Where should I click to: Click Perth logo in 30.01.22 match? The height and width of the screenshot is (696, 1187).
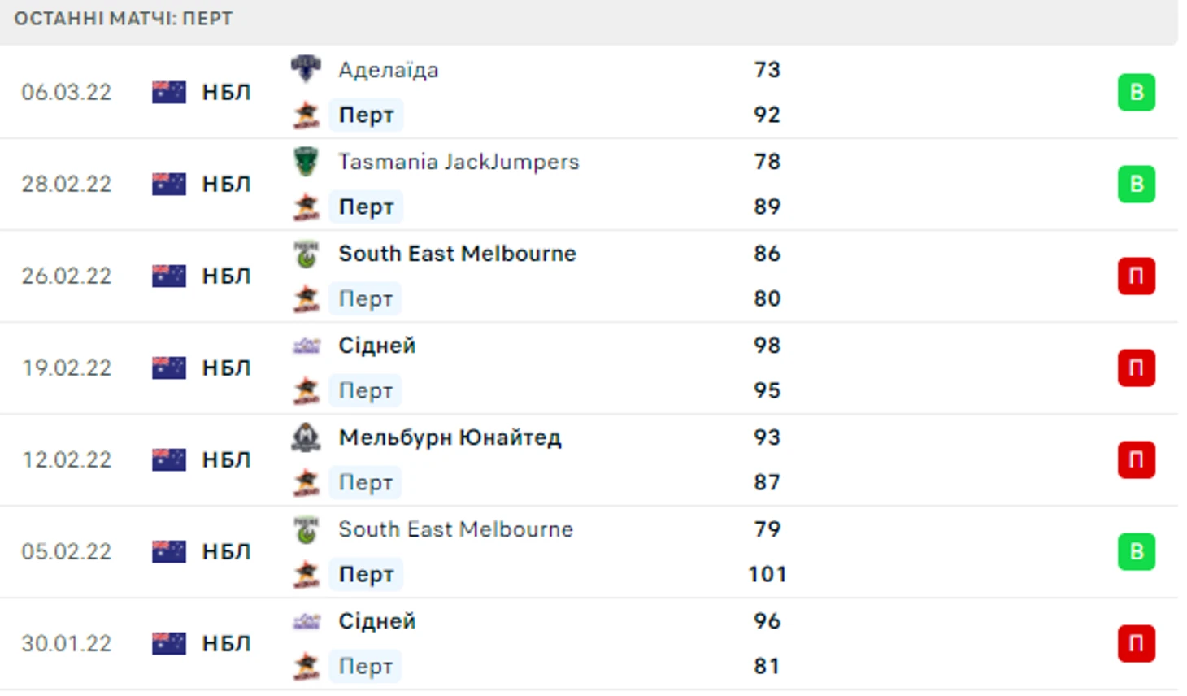[x=307, y=666]
